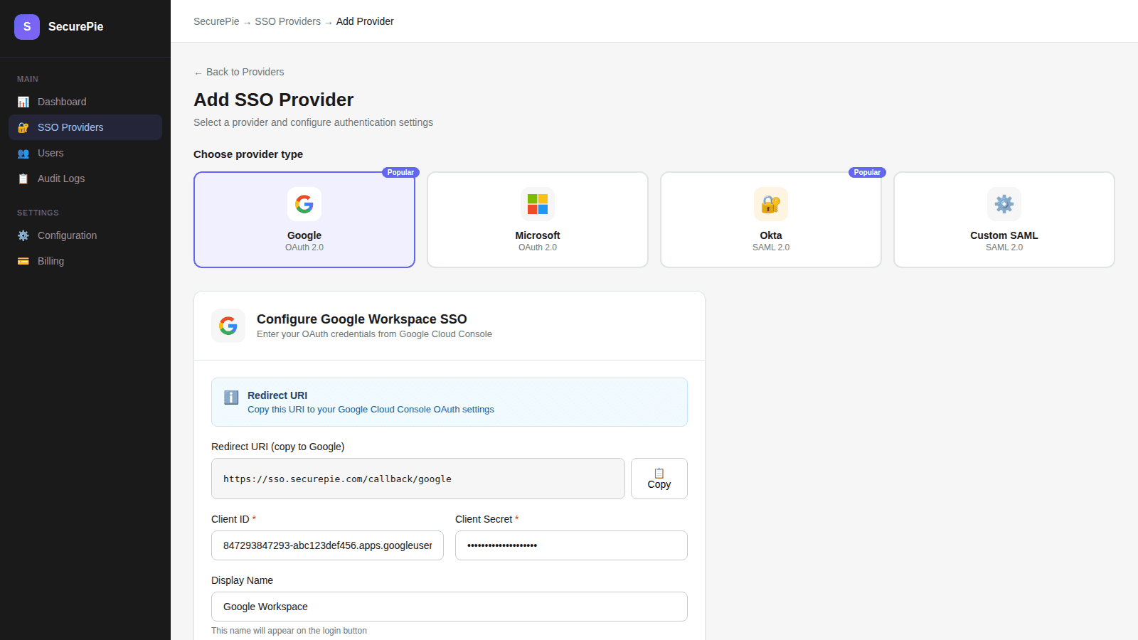The image size is (1138, 640).
Task: Open Users section via sidebar icon
Action: tap(23, 153)
